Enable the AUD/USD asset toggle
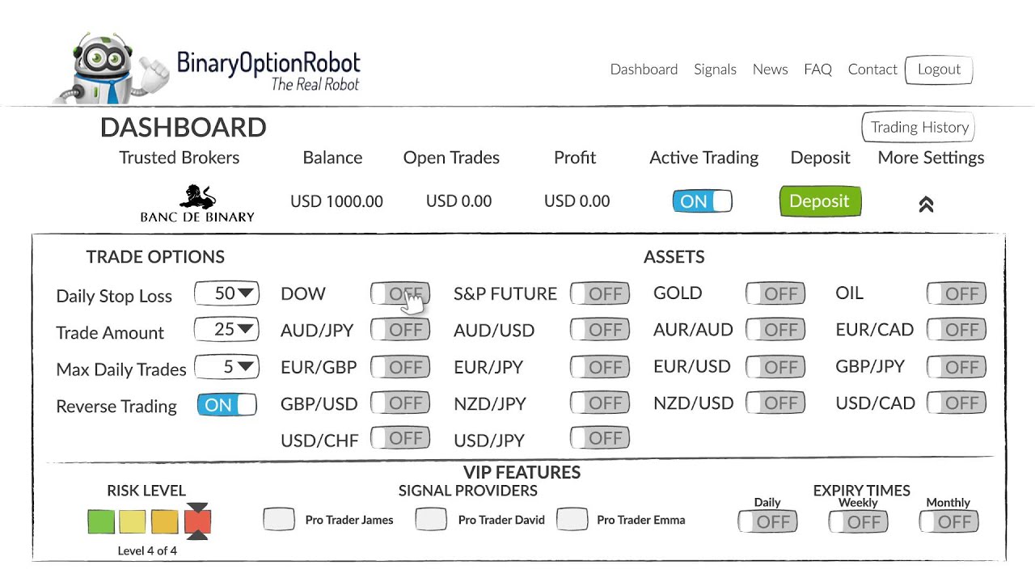1035x582 pixels. (599, 330)
